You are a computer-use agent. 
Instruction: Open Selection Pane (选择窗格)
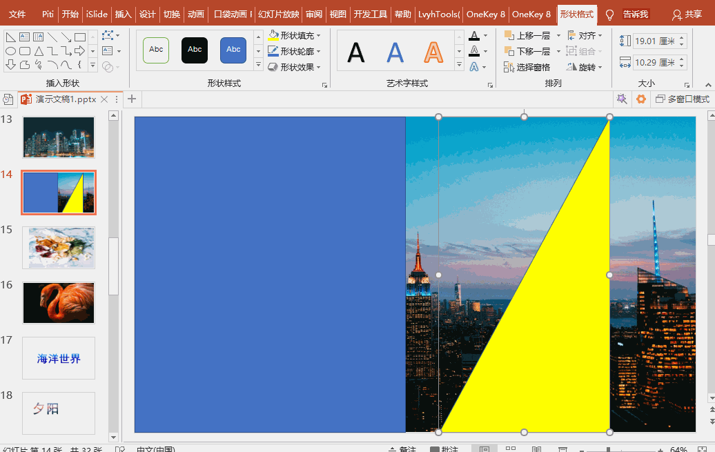(x=527, y=68)
